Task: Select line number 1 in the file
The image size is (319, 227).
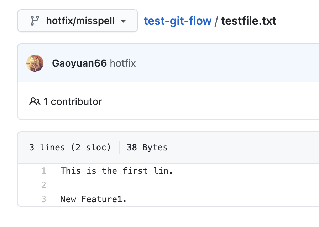Action: [x=43, y=171]
